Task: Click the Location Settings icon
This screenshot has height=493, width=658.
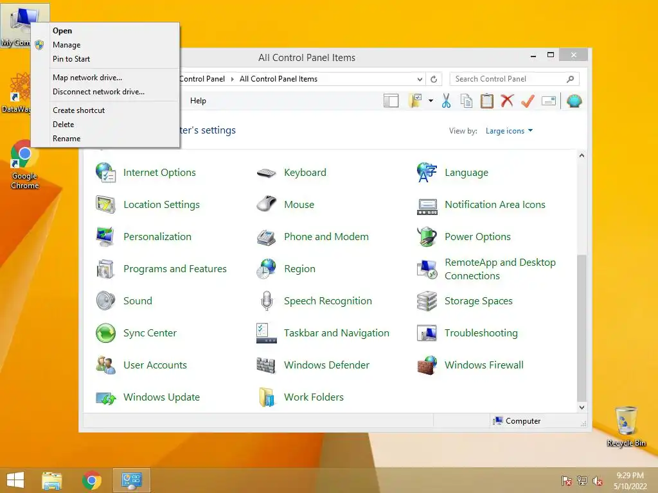Action: (x=106, y=205)
